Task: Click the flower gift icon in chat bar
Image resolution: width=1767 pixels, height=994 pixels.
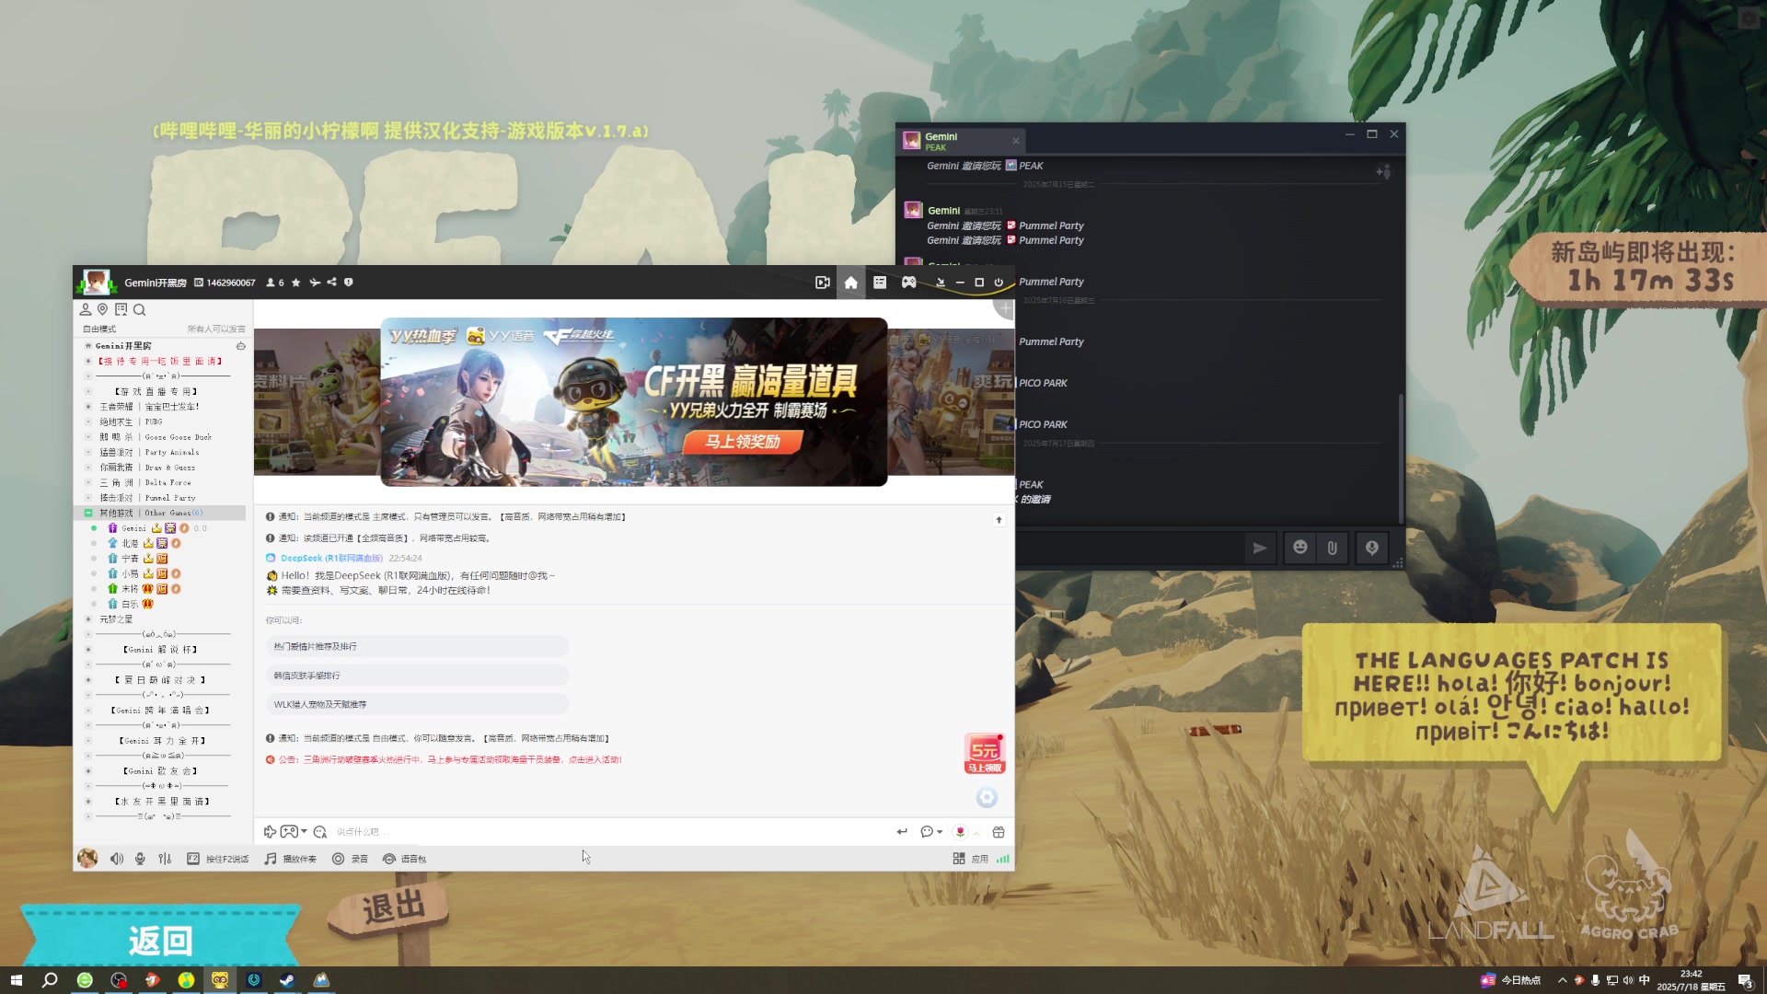Action: coord(960,832)
